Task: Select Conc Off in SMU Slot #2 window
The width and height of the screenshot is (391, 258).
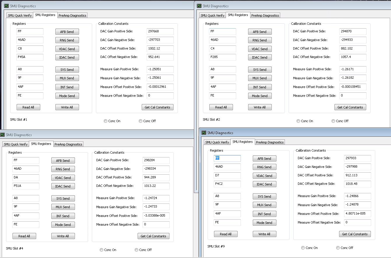Action: [x=340, y=121]
